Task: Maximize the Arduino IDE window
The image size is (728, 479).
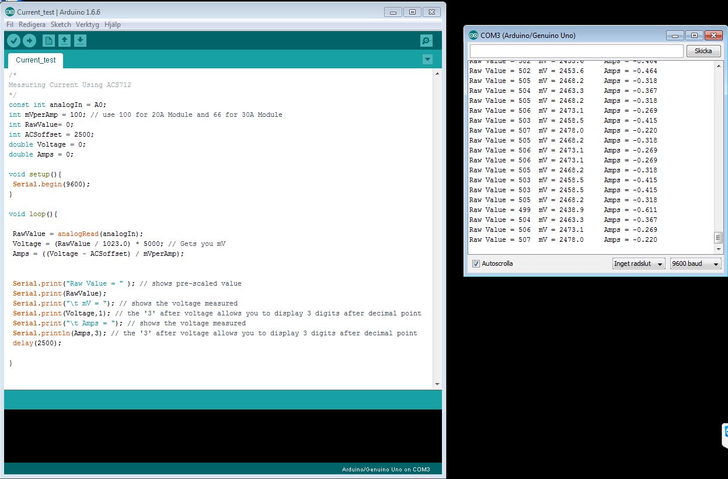Action: point(412,12)
